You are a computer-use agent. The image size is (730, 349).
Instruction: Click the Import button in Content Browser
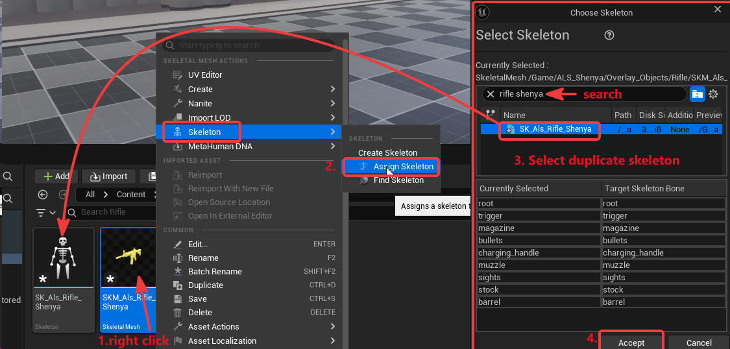pyautogui.click(x=108, y=176)
